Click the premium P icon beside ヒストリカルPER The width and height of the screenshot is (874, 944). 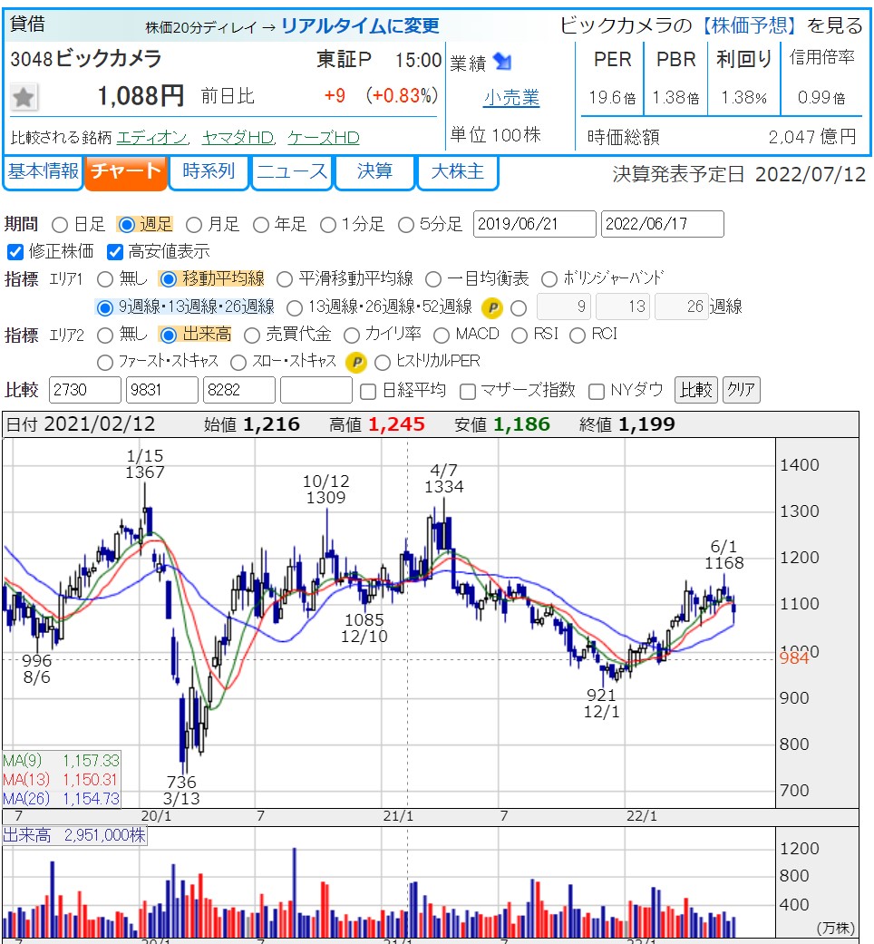click(x=356, y=362)
